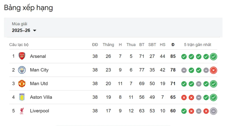This screenshot has height=126, width=227.
Task: Open the Liverpool team link
Action: tap(39, 111)
